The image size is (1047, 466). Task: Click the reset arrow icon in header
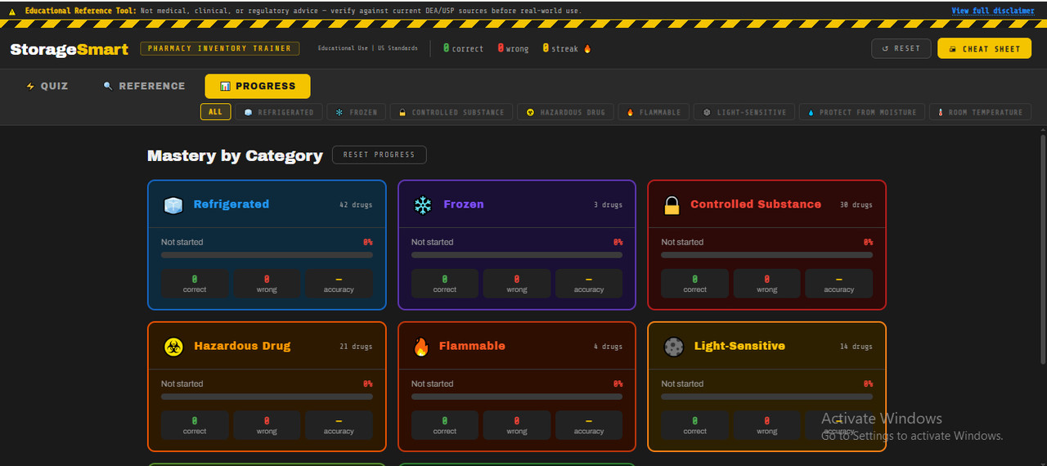885,49
